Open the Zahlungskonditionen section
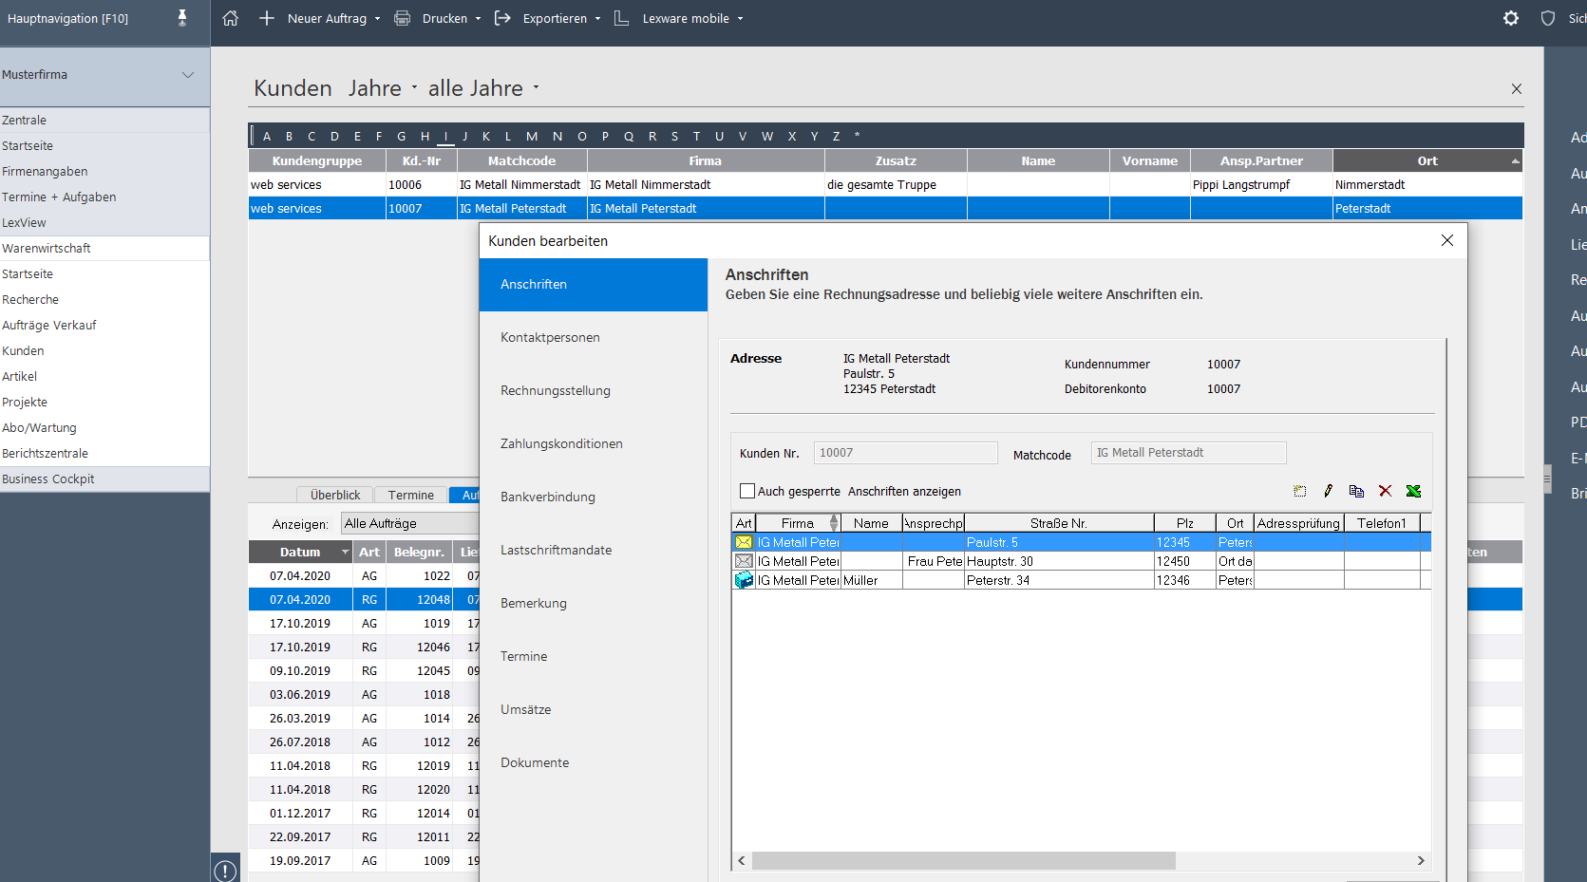Screen dimensions: 1587x882 [x=561, y=443]
